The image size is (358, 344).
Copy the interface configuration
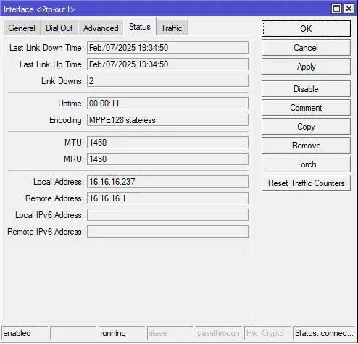coord(306,127)
